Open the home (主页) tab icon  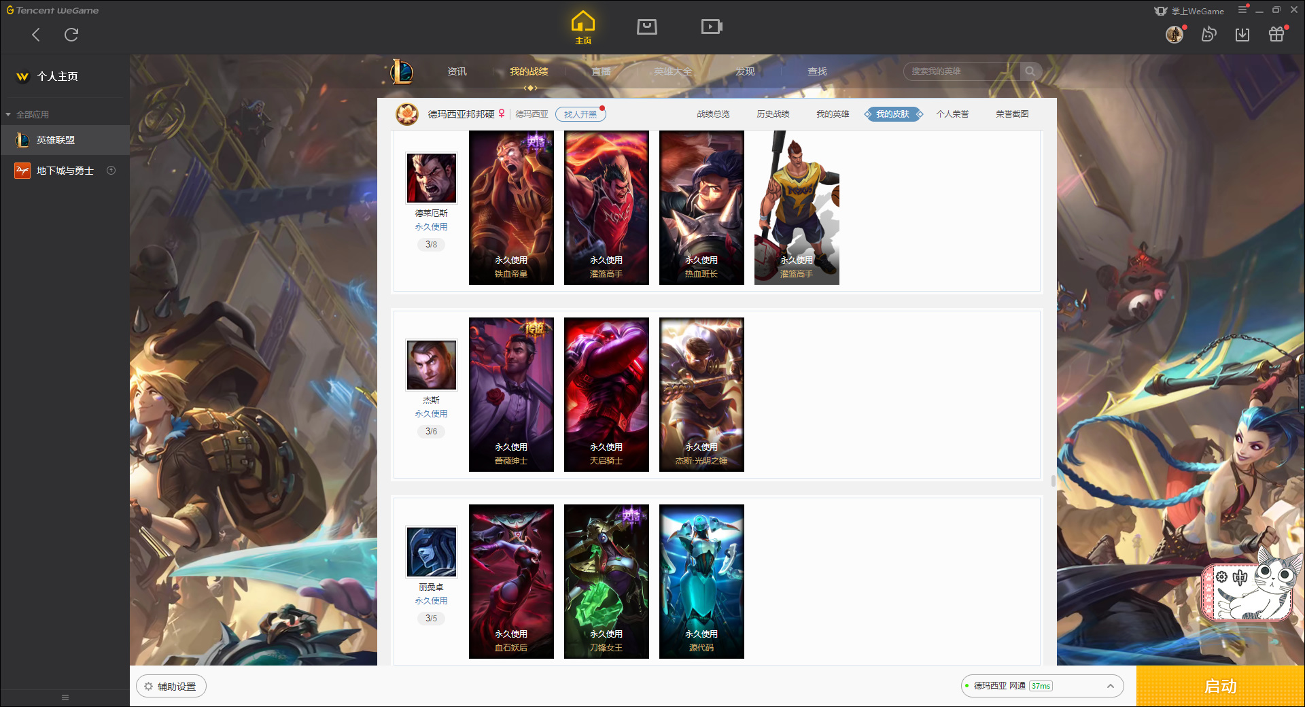point(583,27)
